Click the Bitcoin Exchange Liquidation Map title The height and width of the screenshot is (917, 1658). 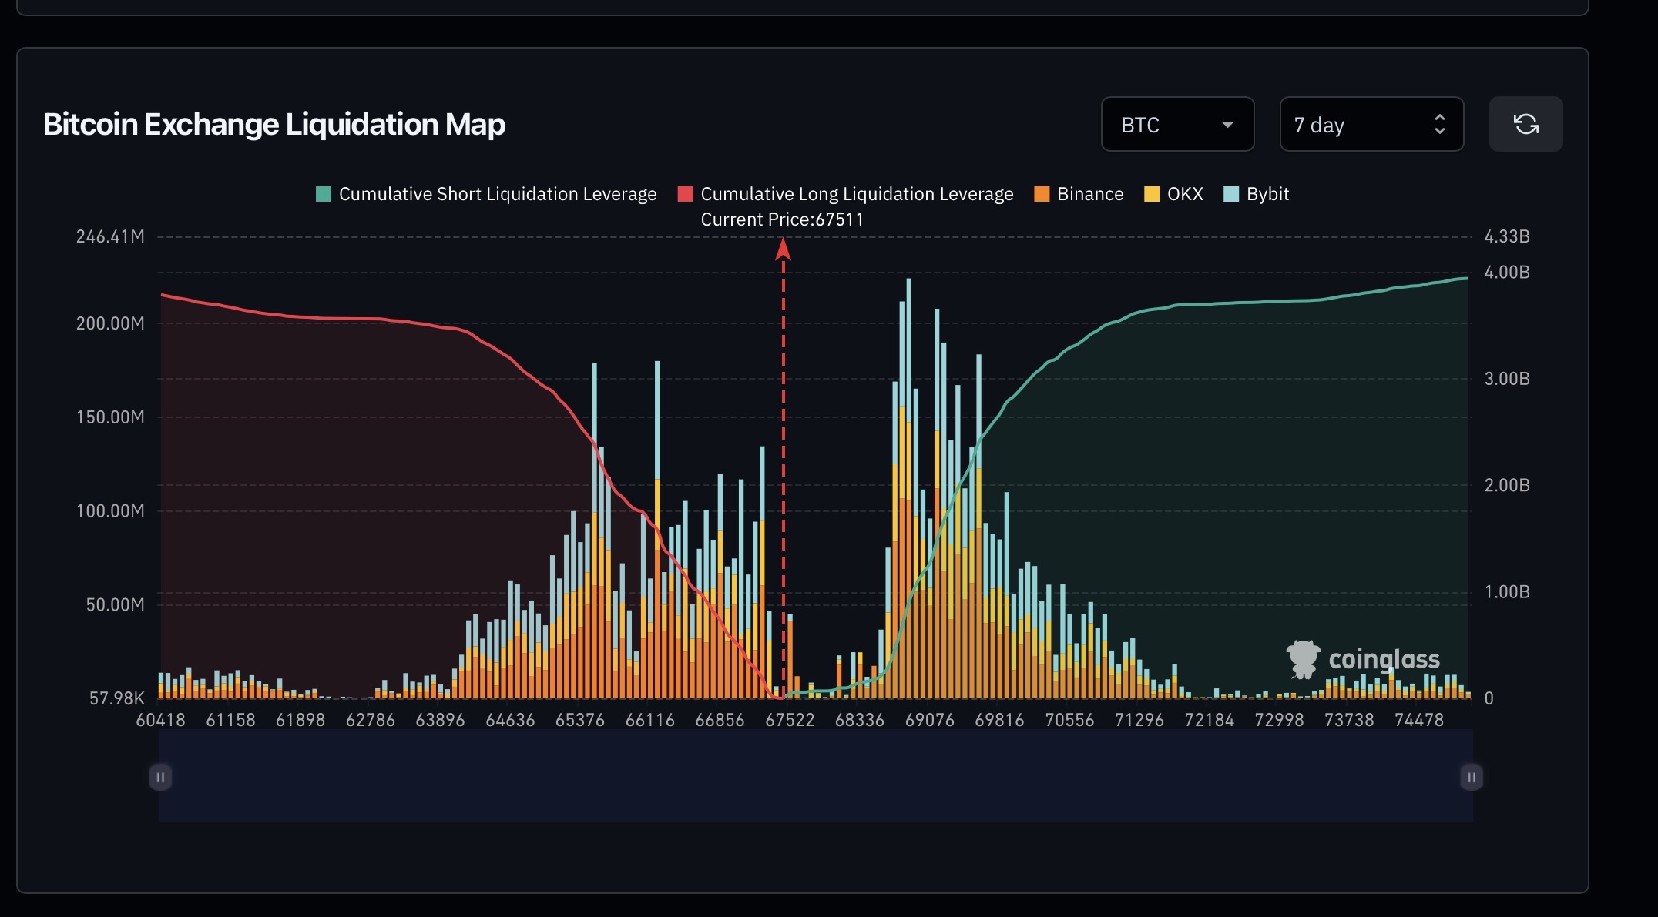(274, 124)
